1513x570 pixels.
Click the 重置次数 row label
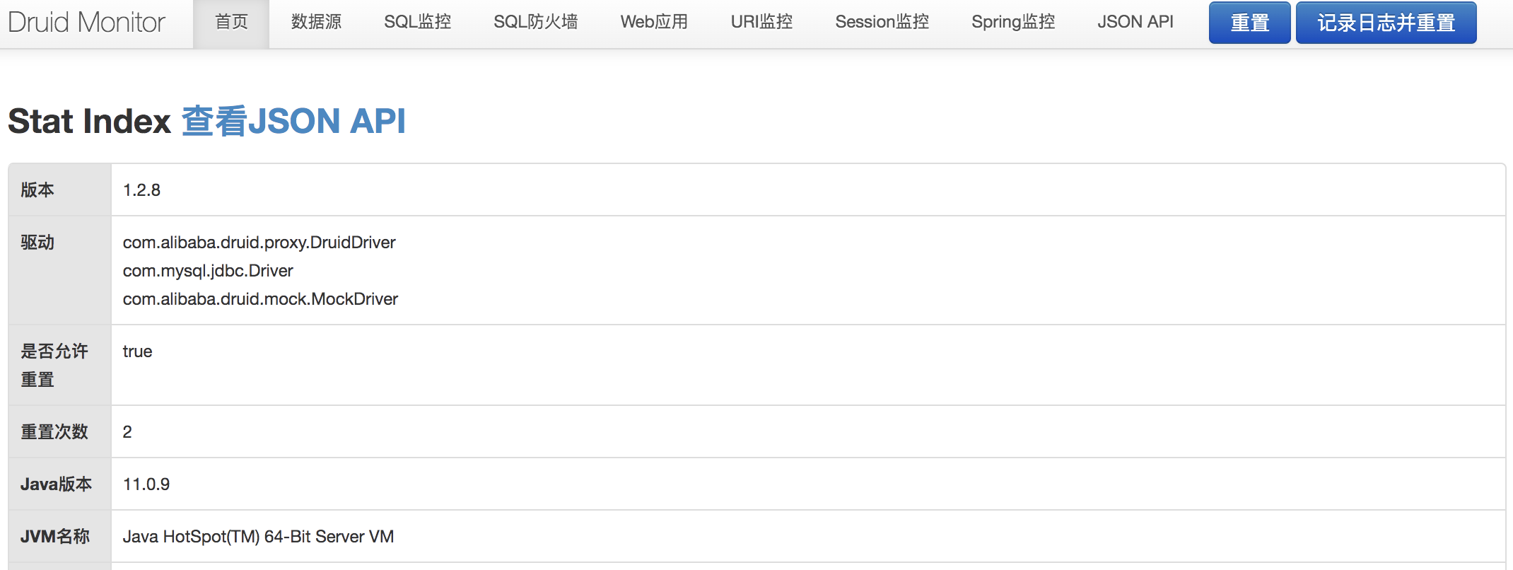(x=54, y=432)
